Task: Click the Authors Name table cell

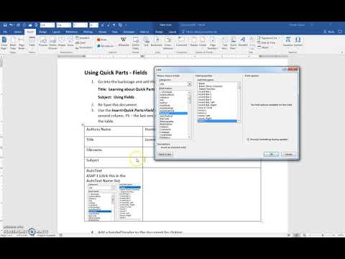Action: tap(114, 132)
